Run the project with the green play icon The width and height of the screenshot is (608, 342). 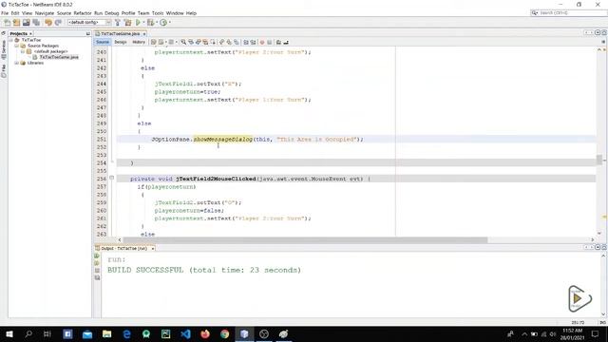(138, 23)
